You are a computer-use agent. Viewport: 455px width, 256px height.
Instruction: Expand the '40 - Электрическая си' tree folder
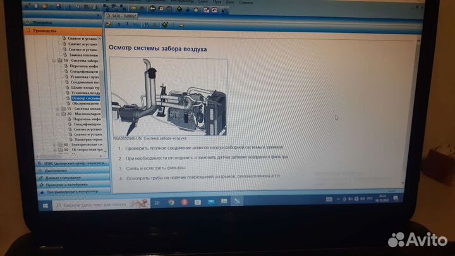tap(54, 145)
